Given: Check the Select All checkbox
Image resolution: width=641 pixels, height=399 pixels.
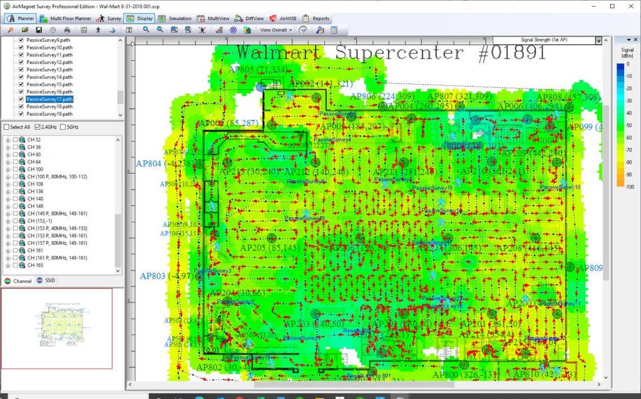Looking at the screenshot, I should [x=6, y=127].
